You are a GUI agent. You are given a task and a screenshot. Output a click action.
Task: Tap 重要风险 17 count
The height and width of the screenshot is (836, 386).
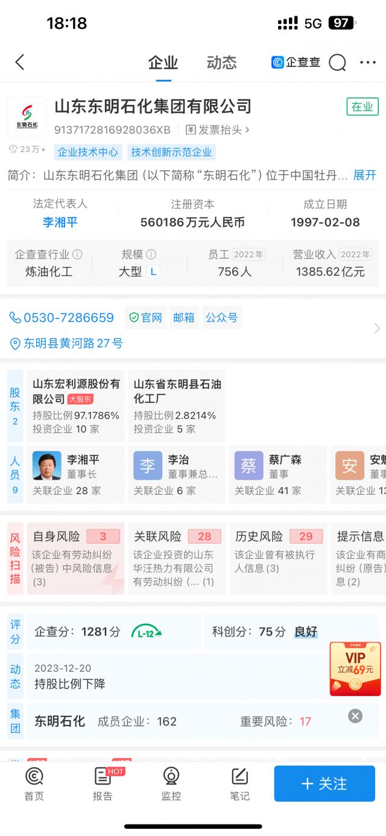tap(276, 721)
